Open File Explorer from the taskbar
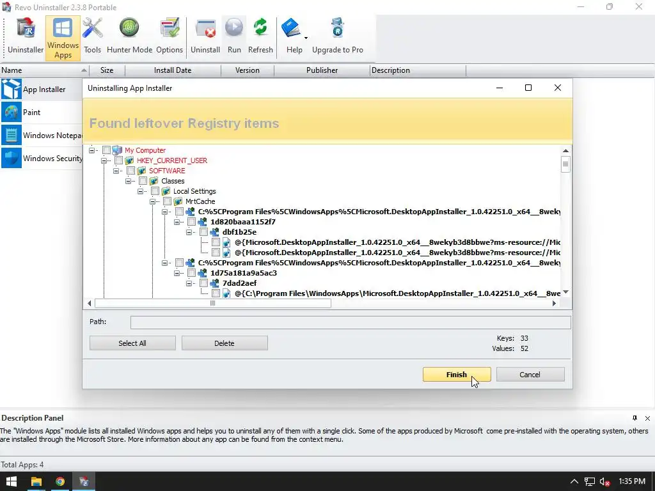Image resolution: width=655 pixels, height=491 pixels. click(36, 481)
